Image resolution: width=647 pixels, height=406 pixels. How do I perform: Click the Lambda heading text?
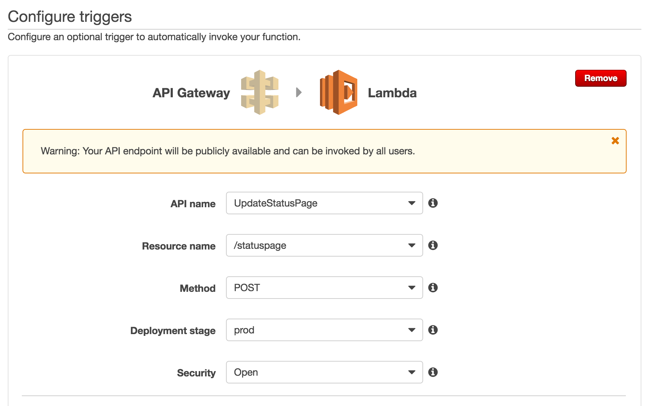coord(392,93)
